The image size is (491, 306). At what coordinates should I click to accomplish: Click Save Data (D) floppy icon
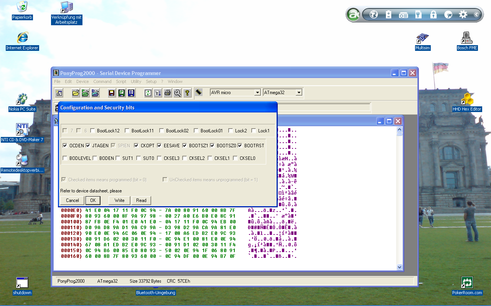[x=131, y=93]
